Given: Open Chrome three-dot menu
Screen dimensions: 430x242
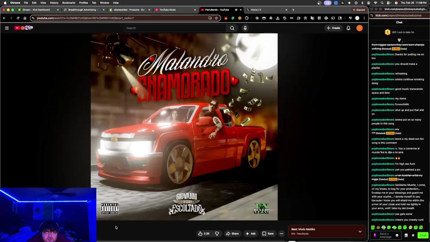Looking at the screenshot, I should tap(364, 18).
